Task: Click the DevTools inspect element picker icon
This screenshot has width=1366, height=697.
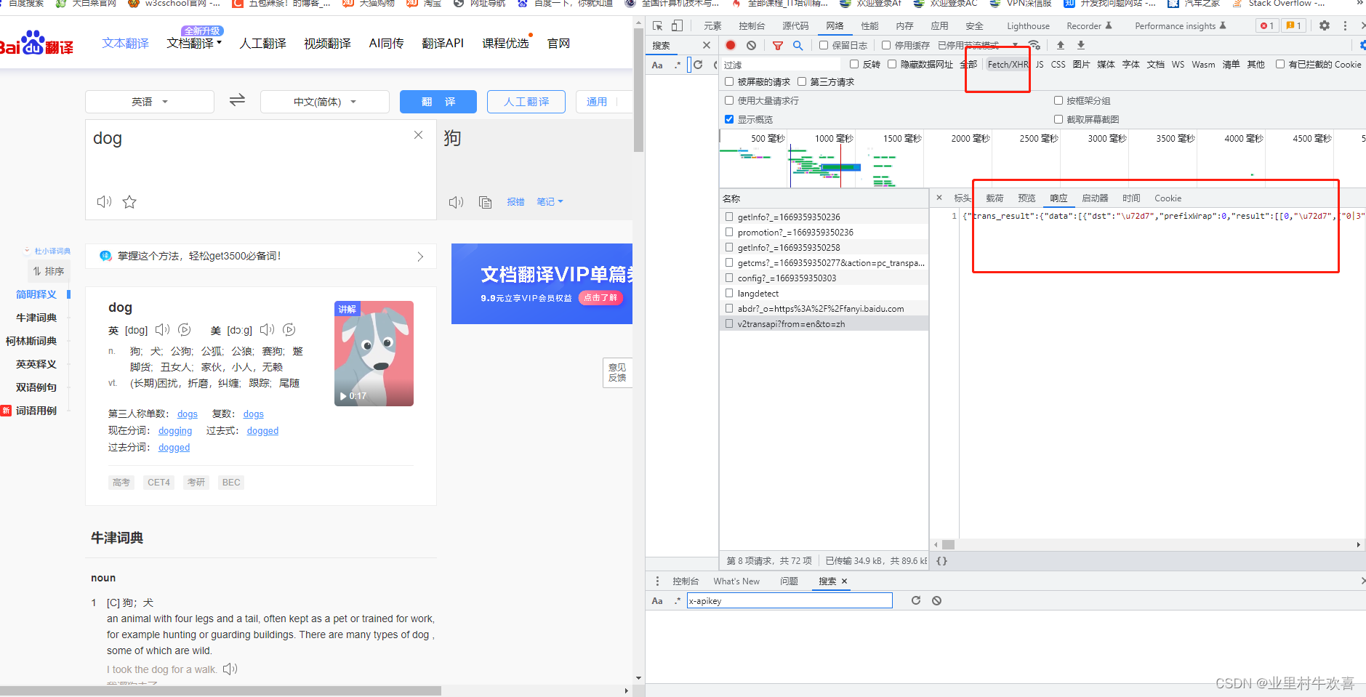Action: click(x=658, y=26)
